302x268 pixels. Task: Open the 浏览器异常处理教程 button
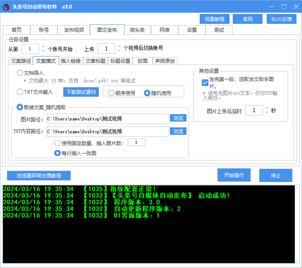click(x=39, y=176)
